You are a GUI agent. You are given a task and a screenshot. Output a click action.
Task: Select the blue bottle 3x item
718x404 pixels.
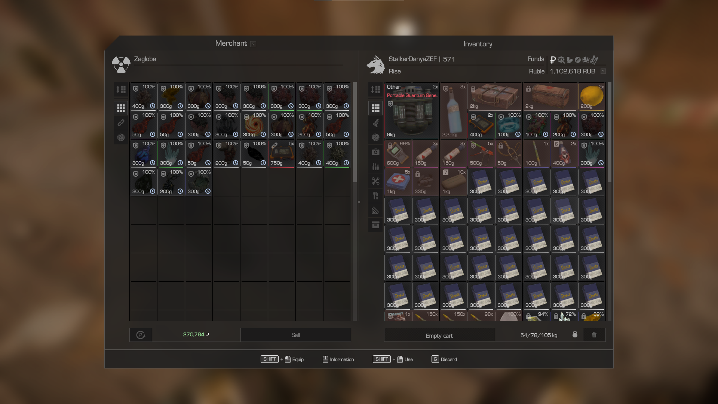[453, 111]
